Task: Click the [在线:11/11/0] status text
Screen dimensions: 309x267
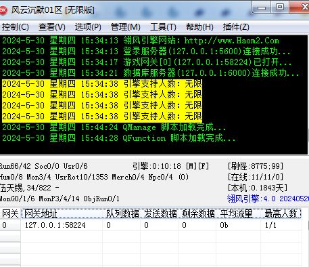Action: pyautogui.click(x=256, y=177)
